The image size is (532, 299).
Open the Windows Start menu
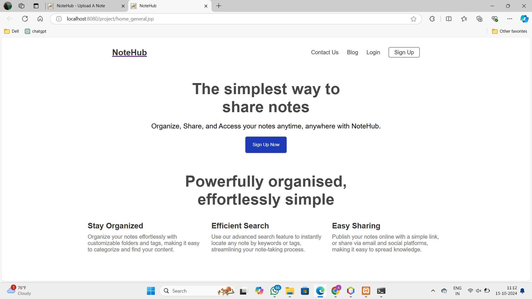150,291
